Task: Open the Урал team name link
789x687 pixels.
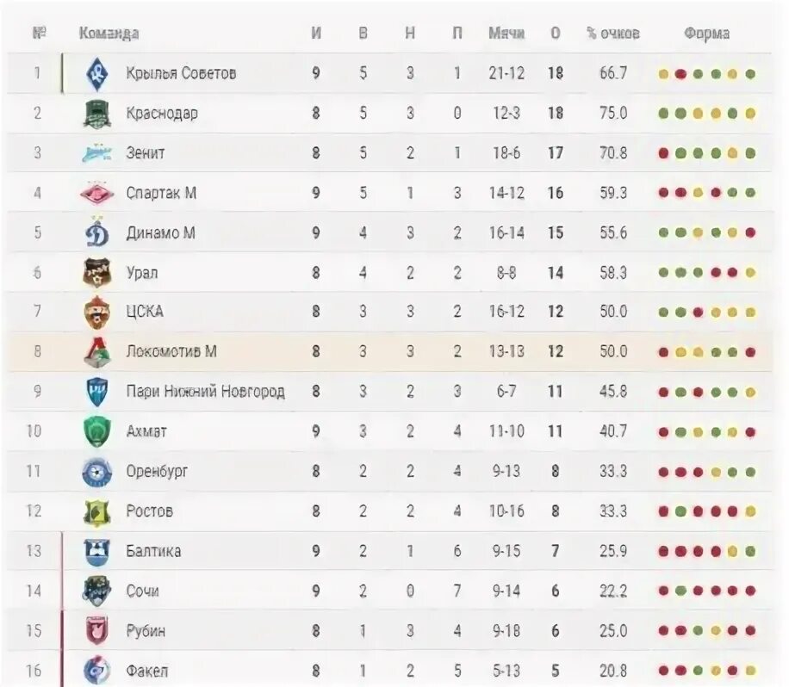Action: coord(142,273)
